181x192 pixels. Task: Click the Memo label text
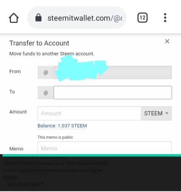(16, 149)
